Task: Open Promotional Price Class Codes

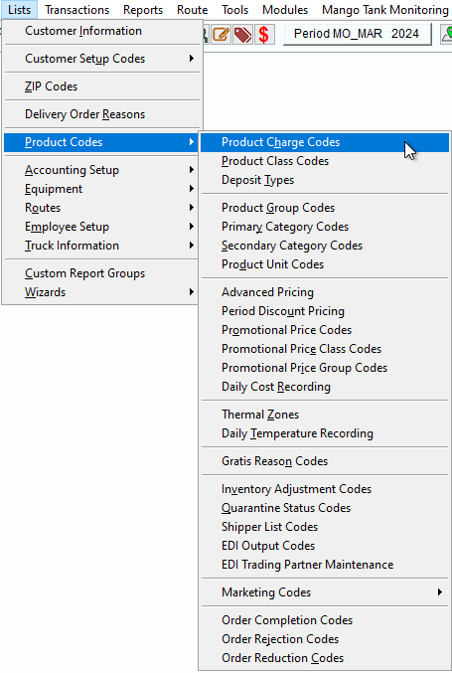Action: [x=325, y=349]
